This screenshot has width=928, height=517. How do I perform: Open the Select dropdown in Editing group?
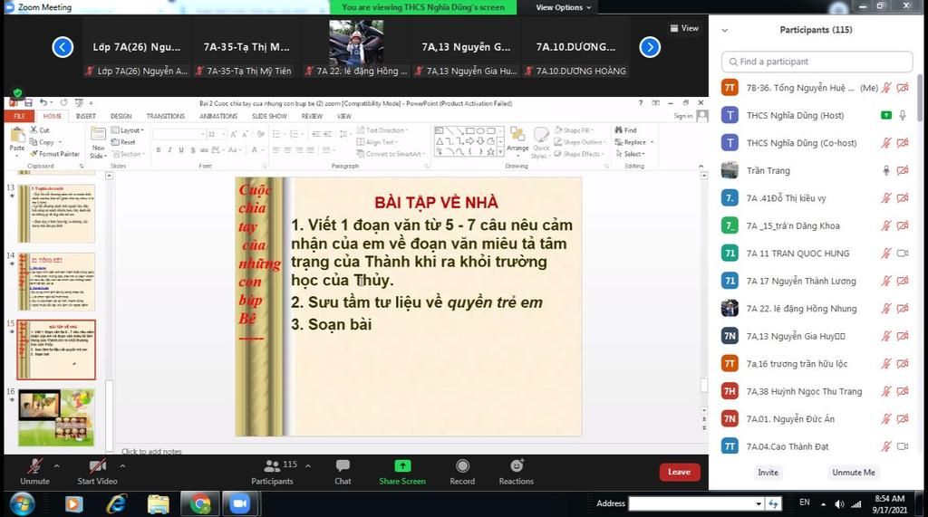click(630, 154)
